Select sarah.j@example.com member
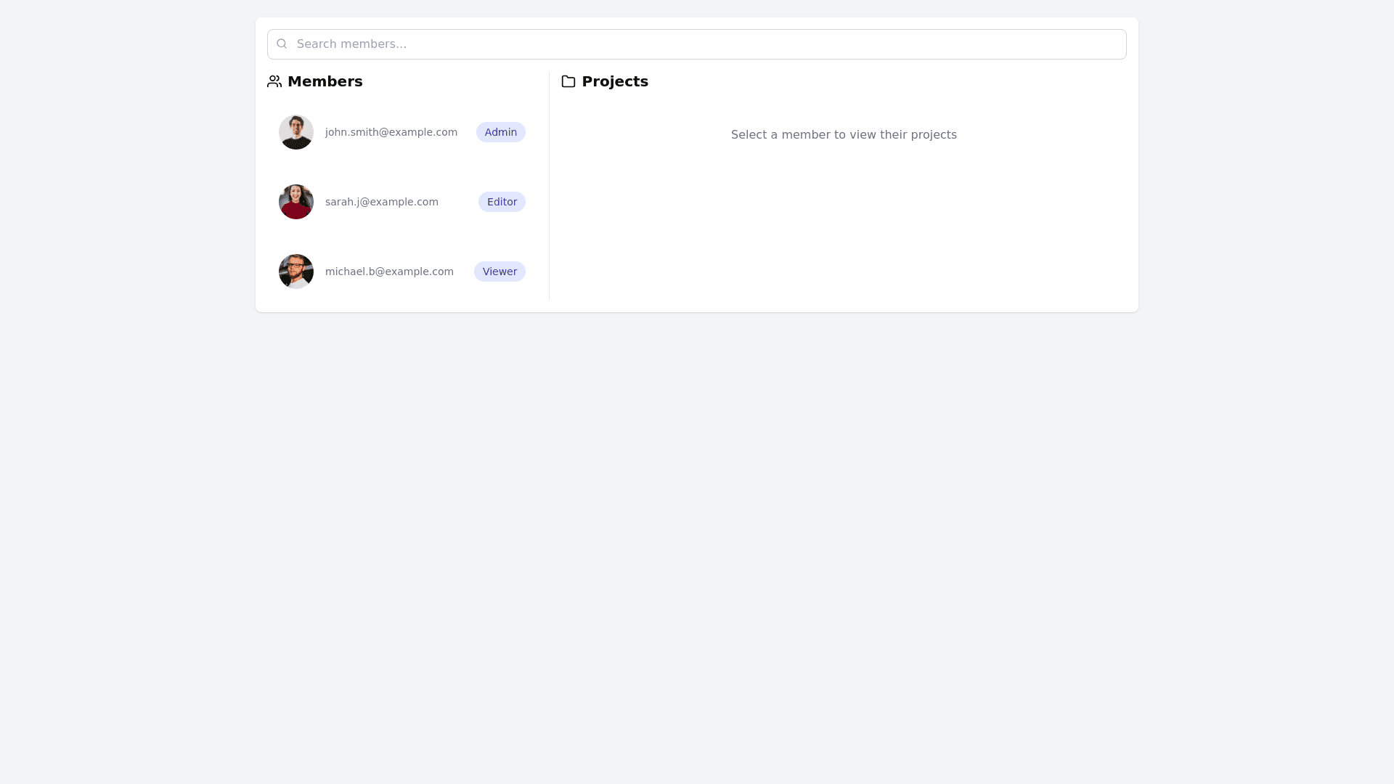Viewport: 1394px width, 784px height. (x=381, y=202)
